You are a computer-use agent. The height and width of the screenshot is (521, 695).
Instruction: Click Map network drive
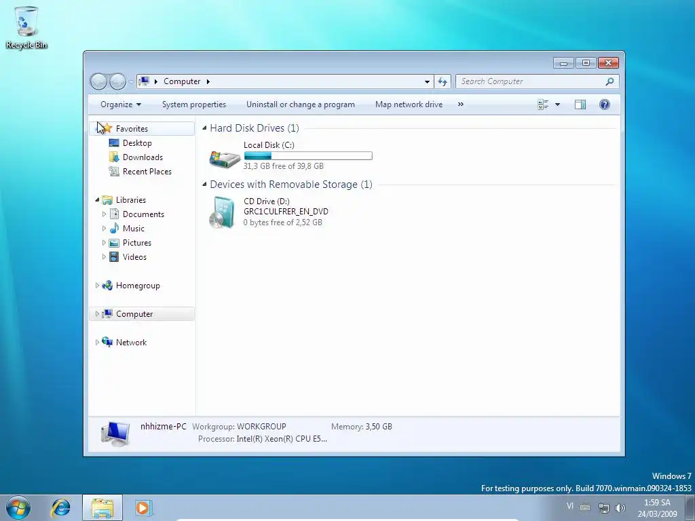[409, 104]
